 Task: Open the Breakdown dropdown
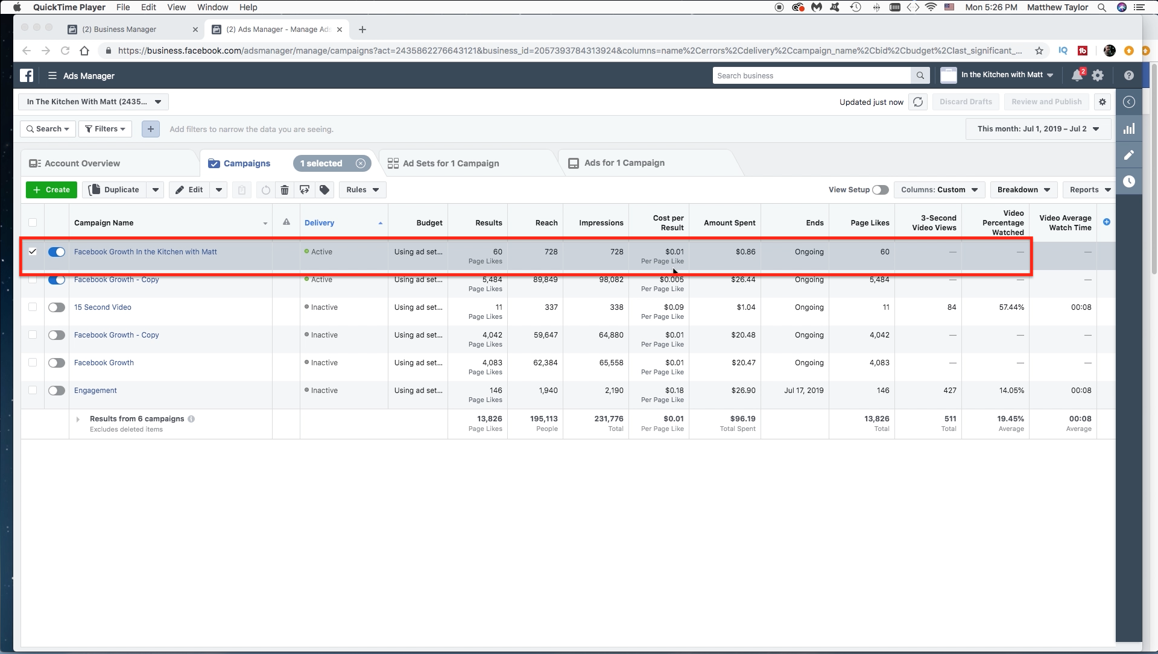point(1024,190)
